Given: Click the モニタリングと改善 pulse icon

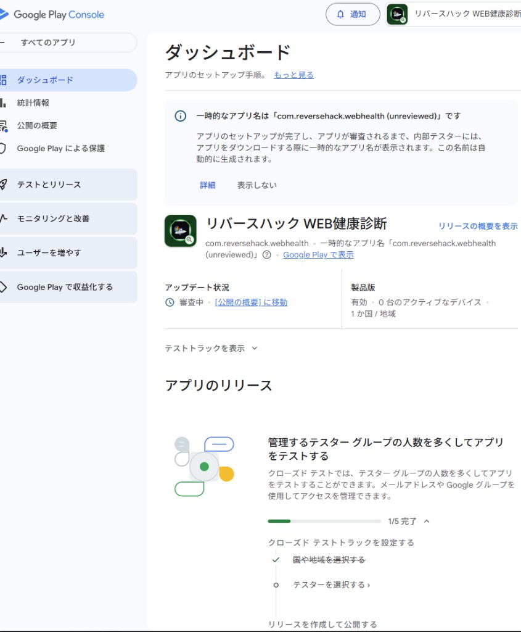Looking at the screenshot, I should [4, 218].
